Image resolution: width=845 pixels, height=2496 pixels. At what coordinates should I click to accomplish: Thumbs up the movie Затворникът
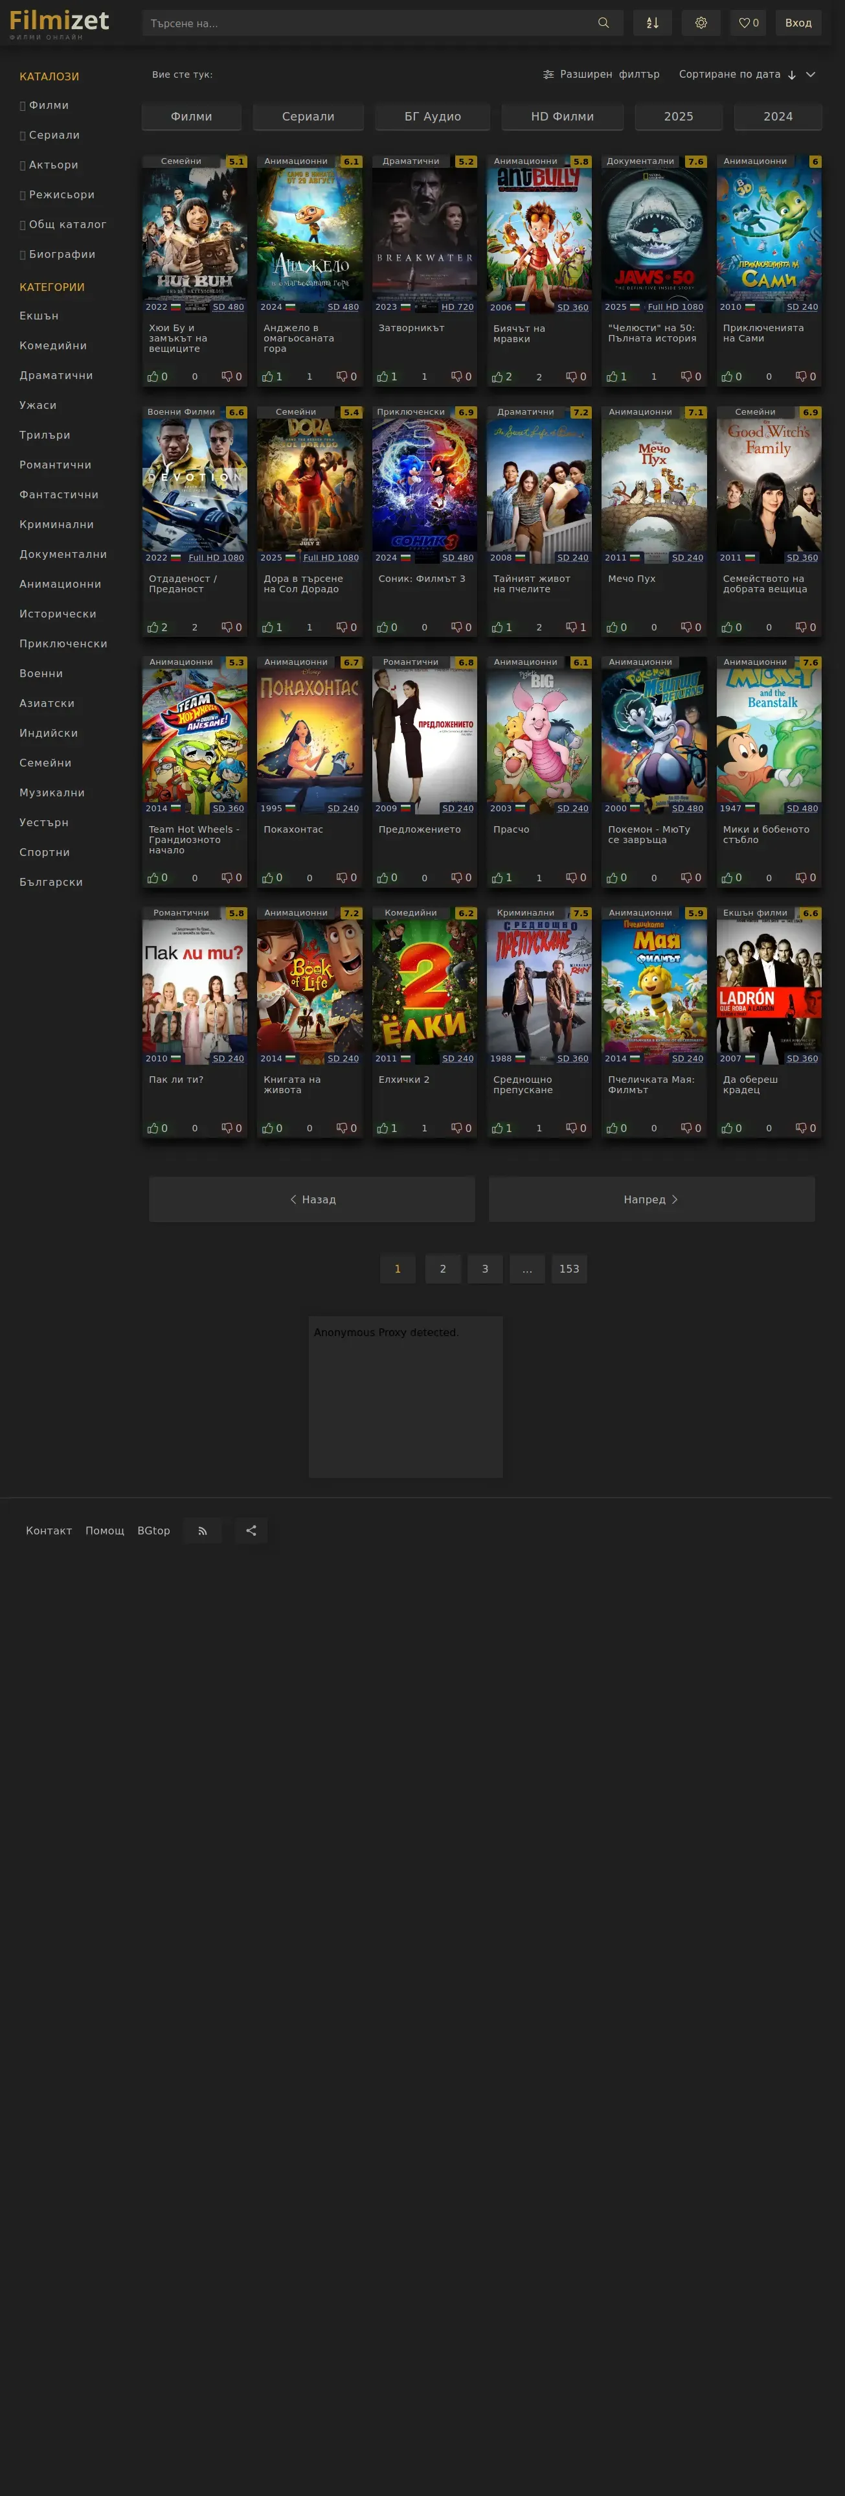tap(382, 377)
